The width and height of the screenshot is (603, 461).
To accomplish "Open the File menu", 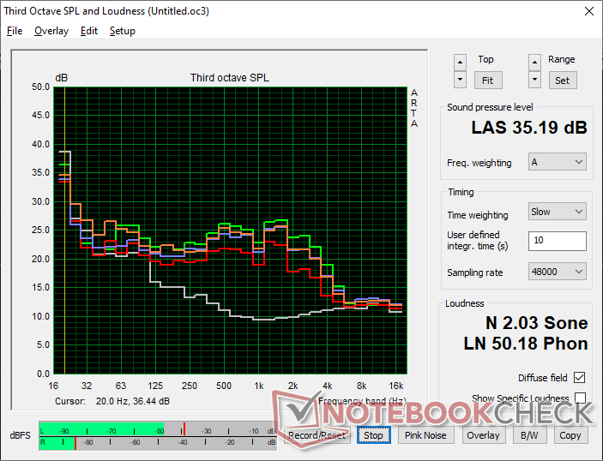I will coord(15,31).
